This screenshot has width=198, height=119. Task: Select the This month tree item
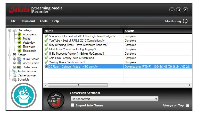click(29, 51)
